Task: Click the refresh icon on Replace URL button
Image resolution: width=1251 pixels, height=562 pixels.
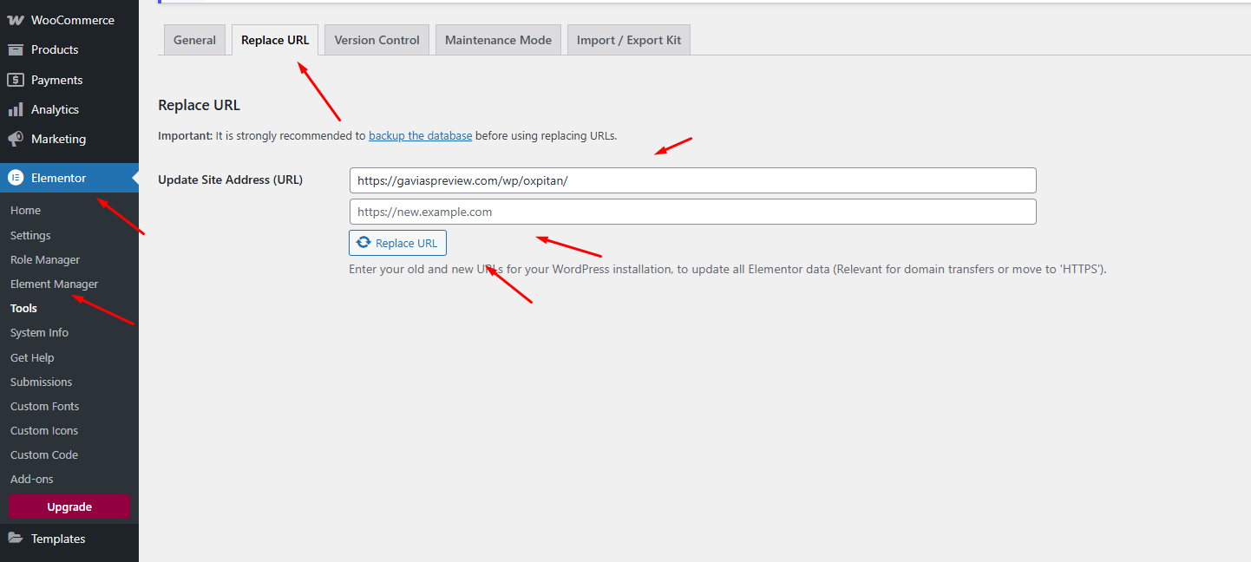Action: click(x=364, y=243)
